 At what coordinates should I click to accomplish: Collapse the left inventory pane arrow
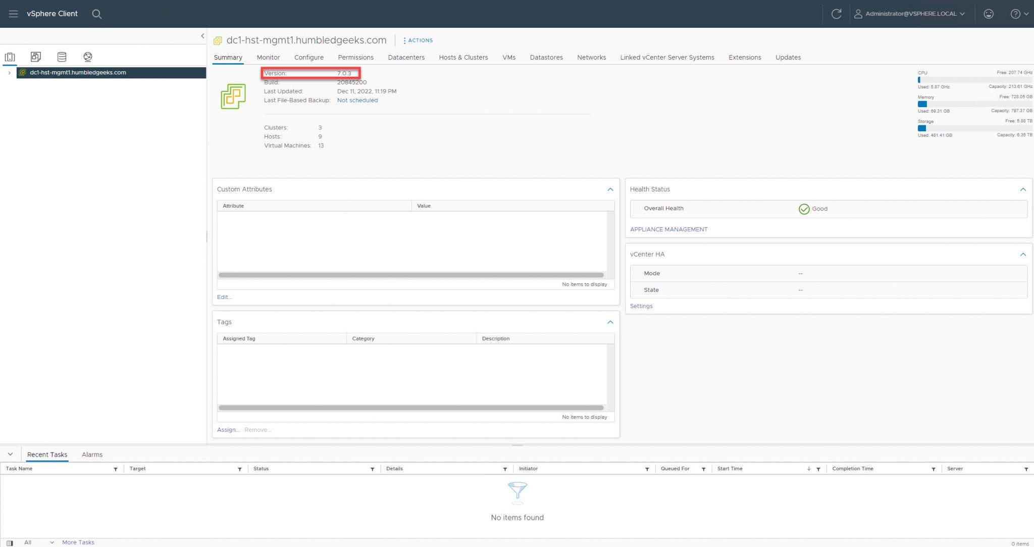coord(202,35)
